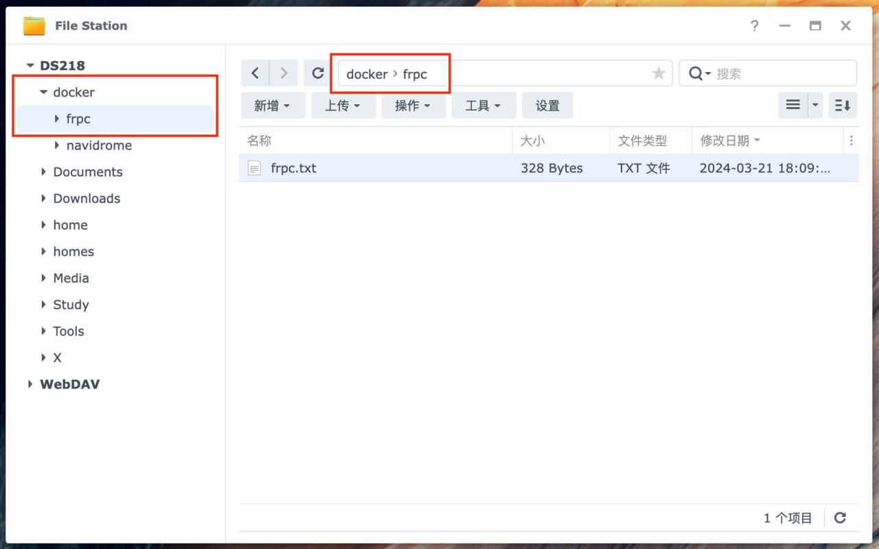
Task: Sort by the 名称 column header
Action: (259, 141)
